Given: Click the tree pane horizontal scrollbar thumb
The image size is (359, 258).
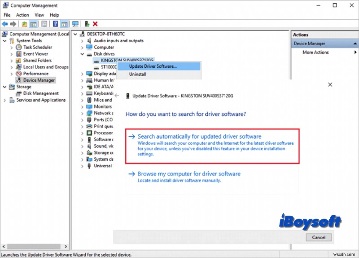Looking at the screenshot, I should (34, 246).
